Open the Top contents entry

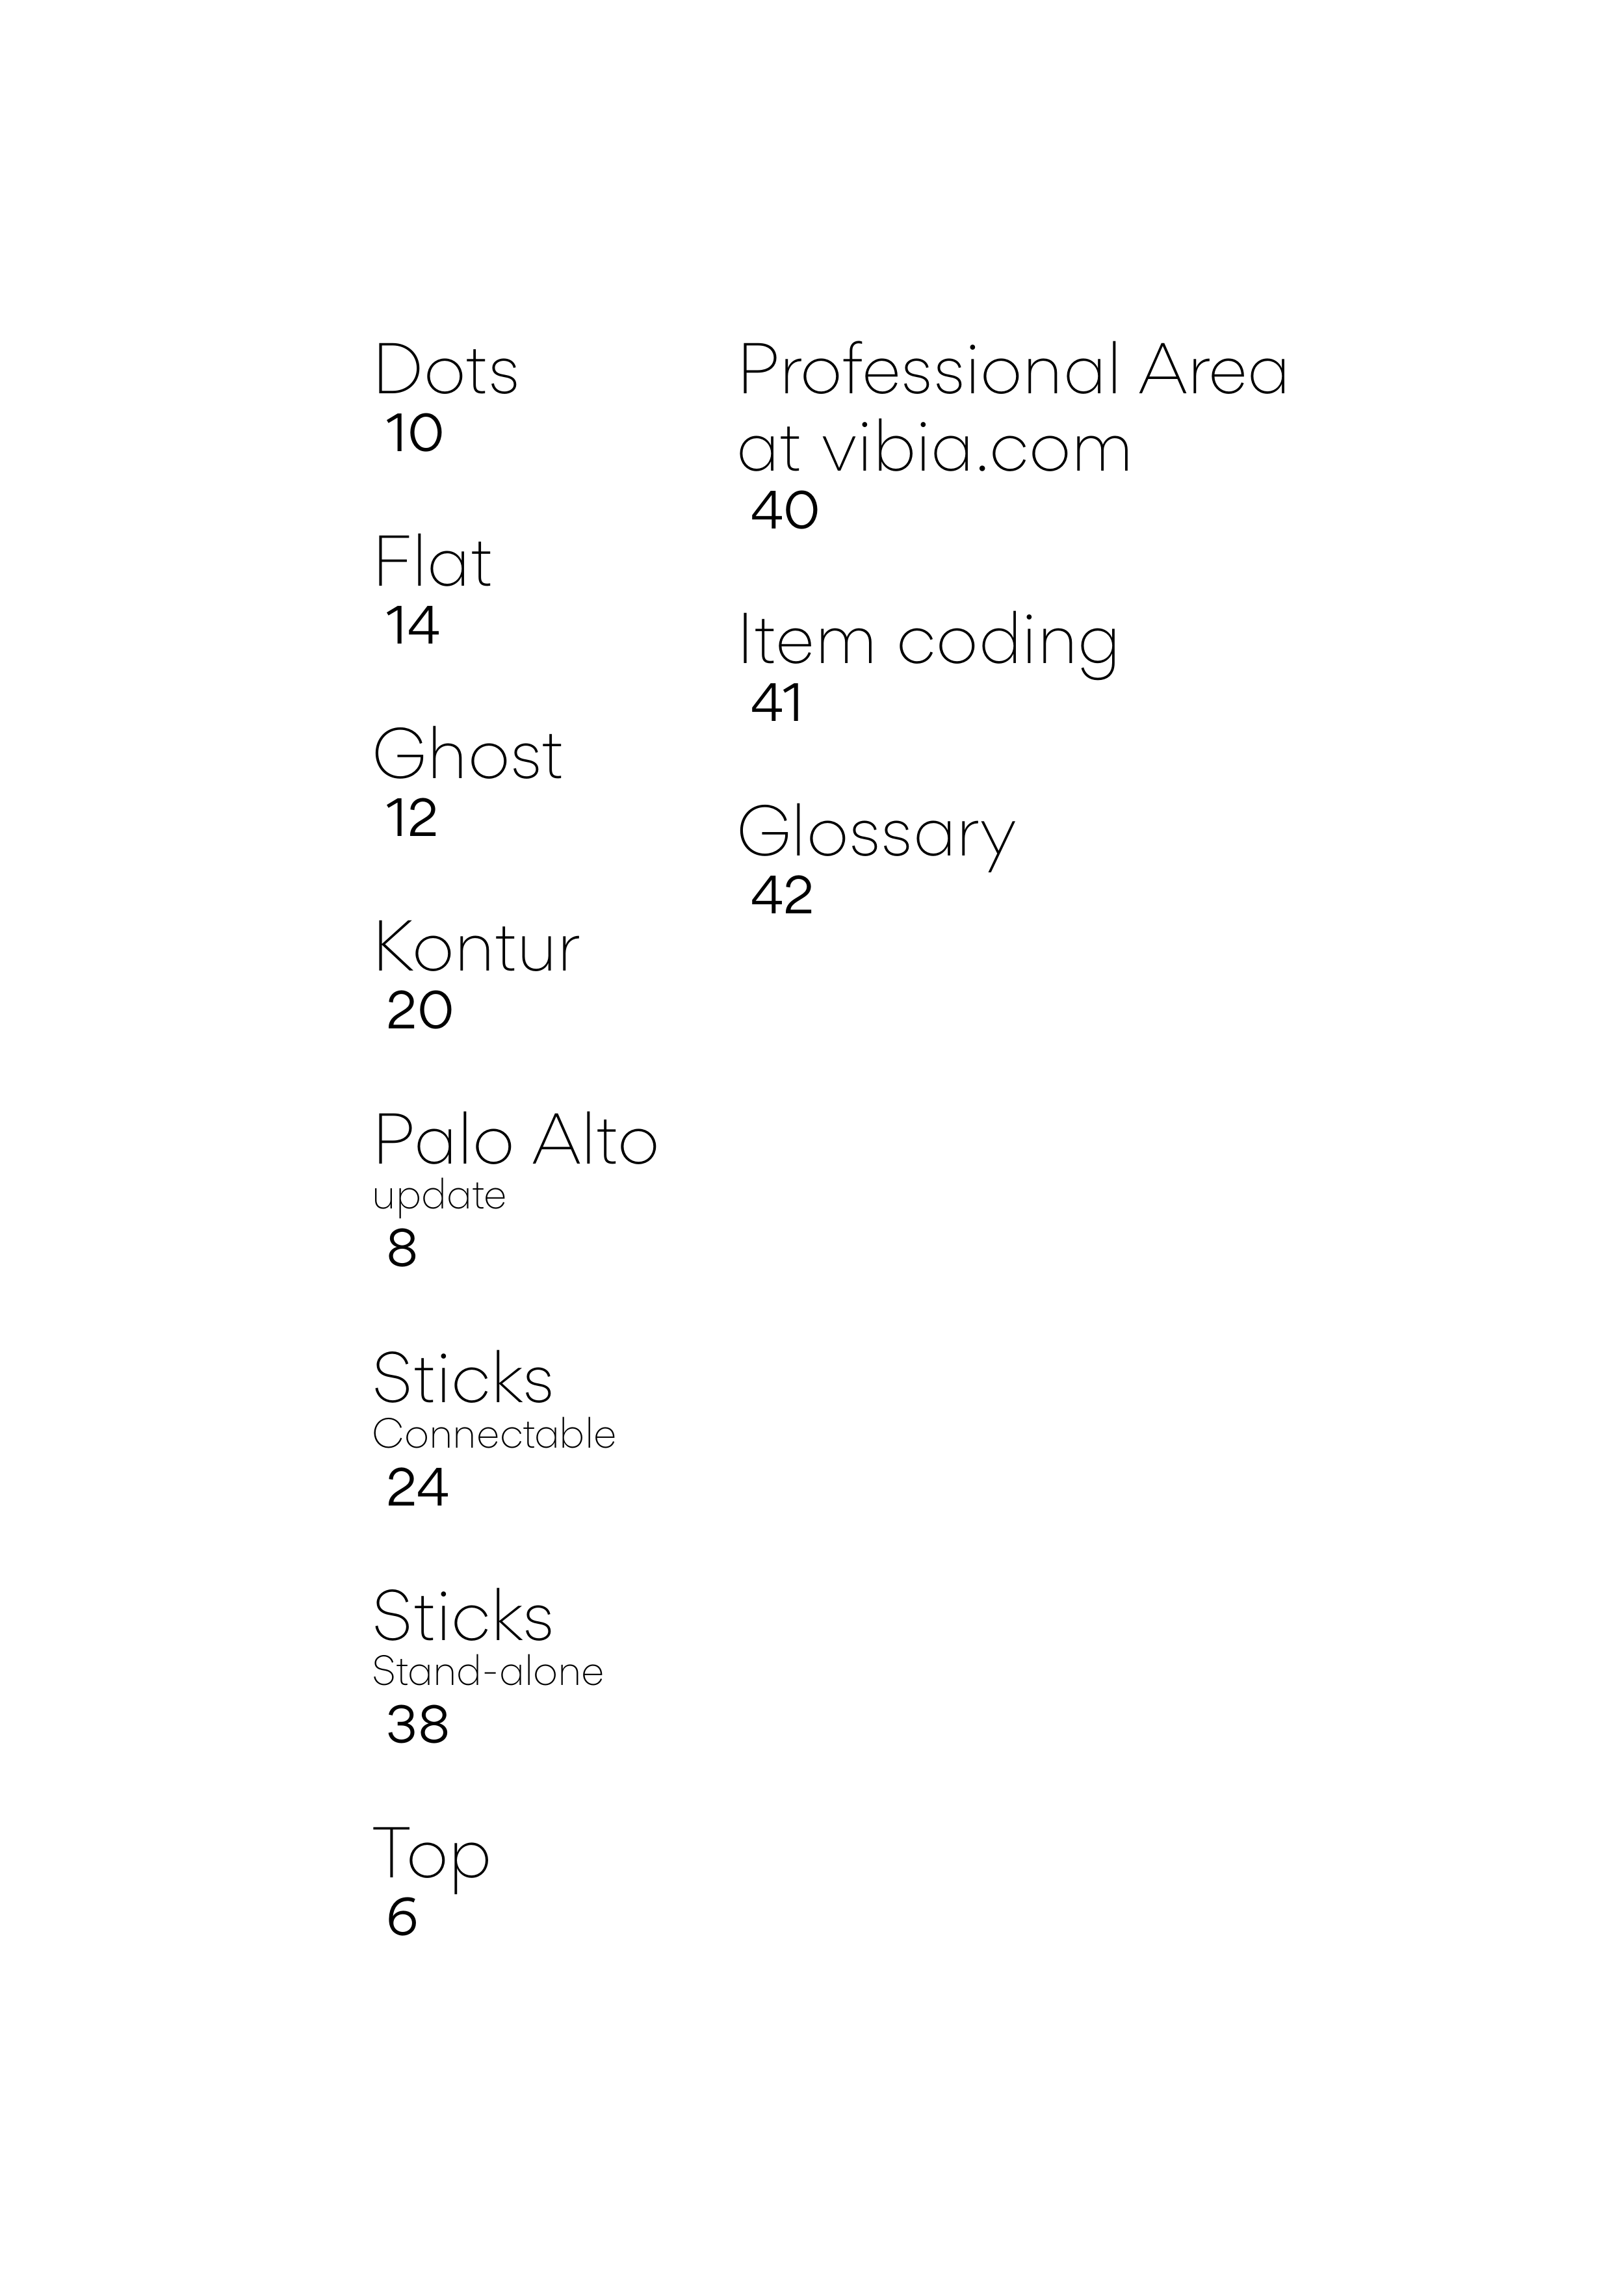pos(431,1855)
